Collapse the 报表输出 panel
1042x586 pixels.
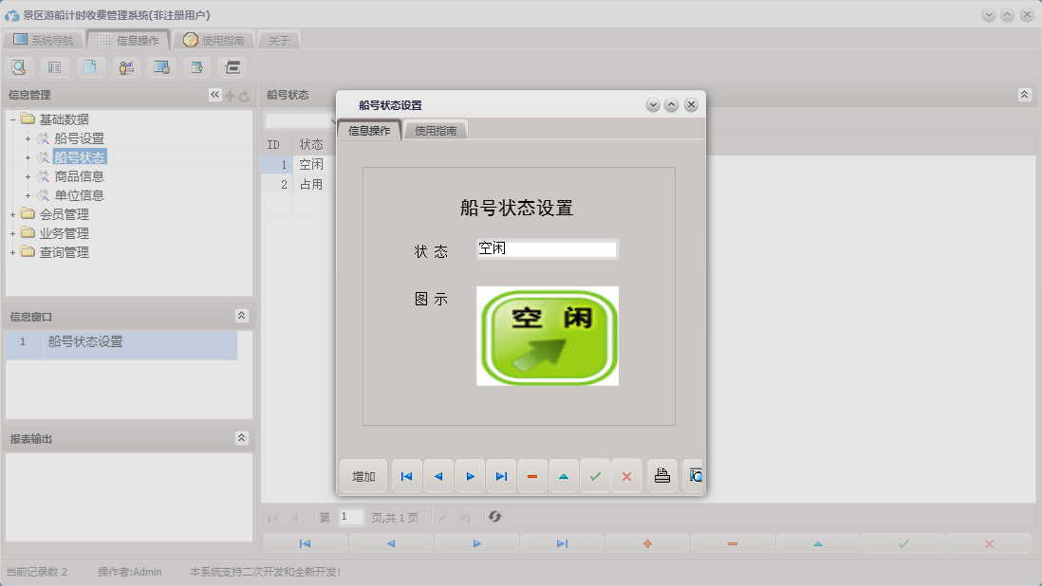[243, 438]
